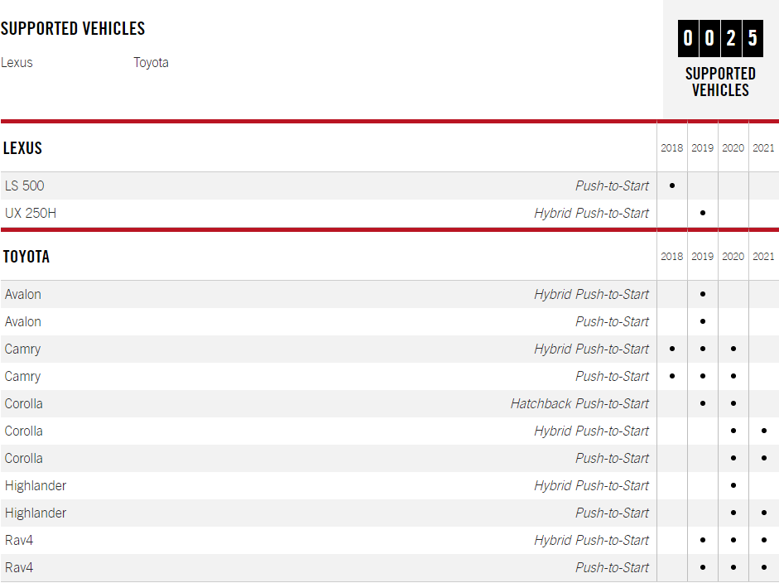Click 2018 dot for Camry Hybrid Push-to-Start
The height and width of the screenshot is (583, 779).
(672, 349)
